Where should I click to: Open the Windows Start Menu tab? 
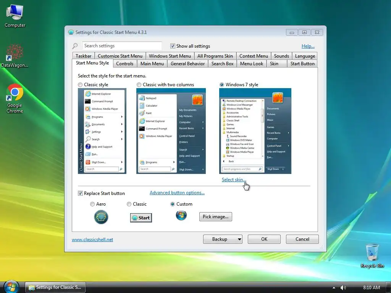[170, 56]
